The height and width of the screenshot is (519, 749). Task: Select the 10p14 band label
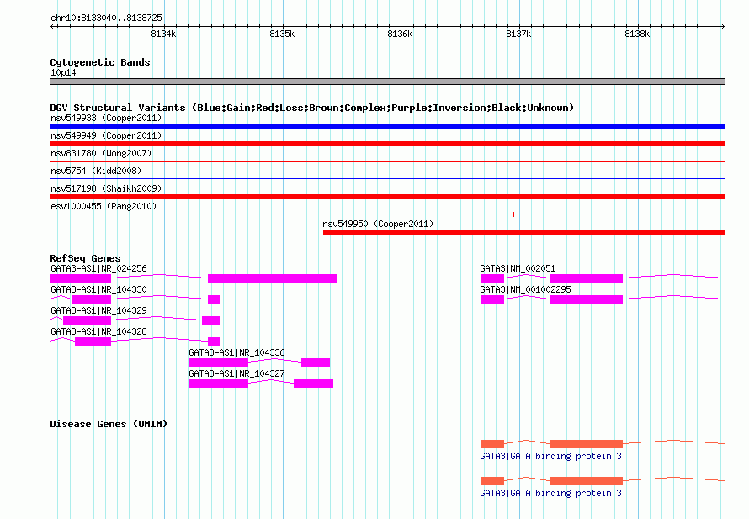pyautogui.click(x=63, y=72)
